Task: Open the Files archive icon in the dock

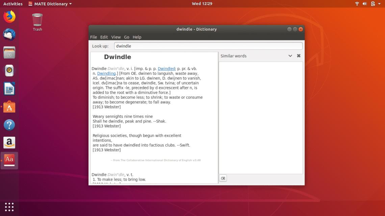Action: click(9, 52)
